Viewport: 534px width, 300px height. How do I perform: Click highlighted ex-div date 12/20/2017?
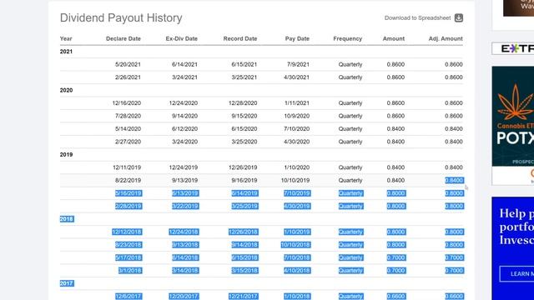[x=184, y=297]
